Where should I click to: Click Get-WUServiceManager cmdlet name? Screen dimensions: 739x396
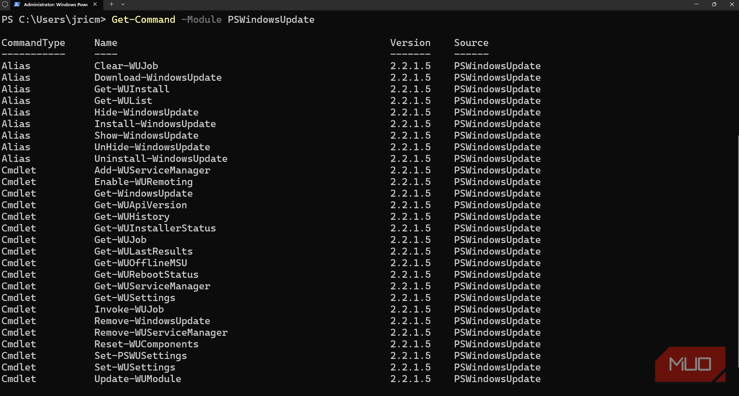(152, 286)
